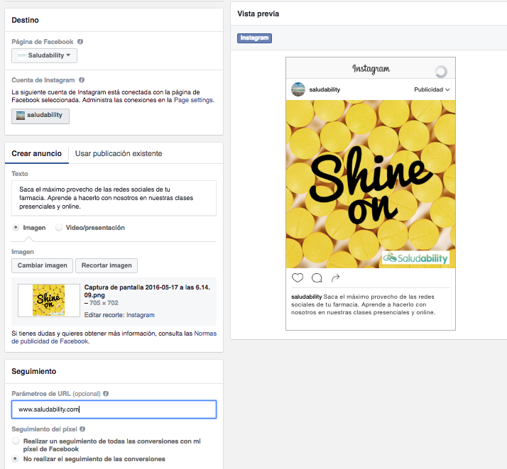Click the Instagram logo in preview header
This screenshot has height=469, width=507.
(371, 69)
